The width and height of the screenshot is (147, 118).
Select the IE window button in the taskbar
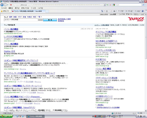[x=35, y=116]
